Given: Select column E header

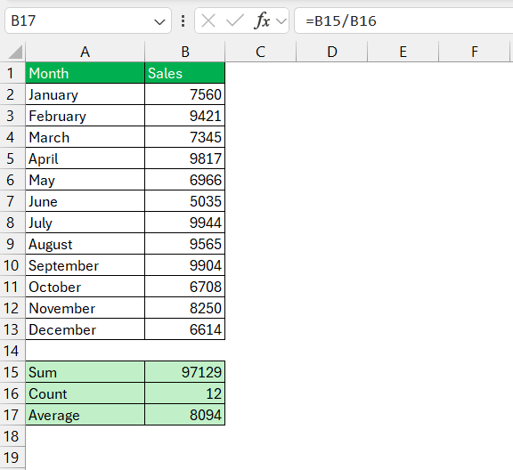Looking at the screenshot, I should click(x=403, y=52).
